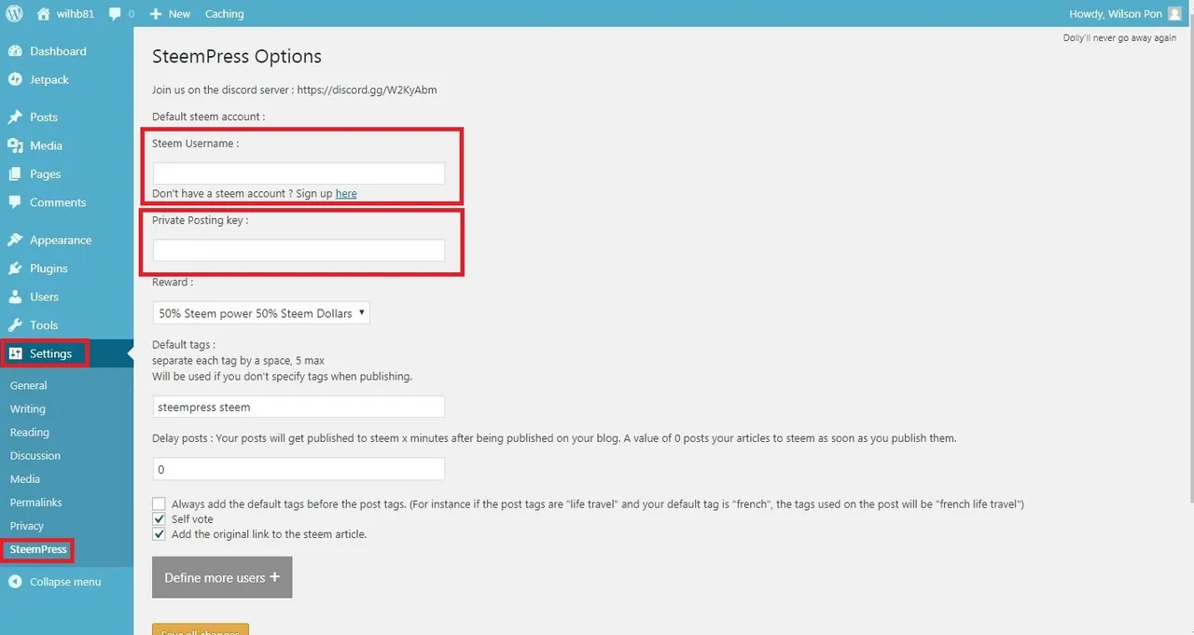Screen dimensions: 1194x635
Task: Open the Caching menu in the admin bar
Action: coord(224,14)
